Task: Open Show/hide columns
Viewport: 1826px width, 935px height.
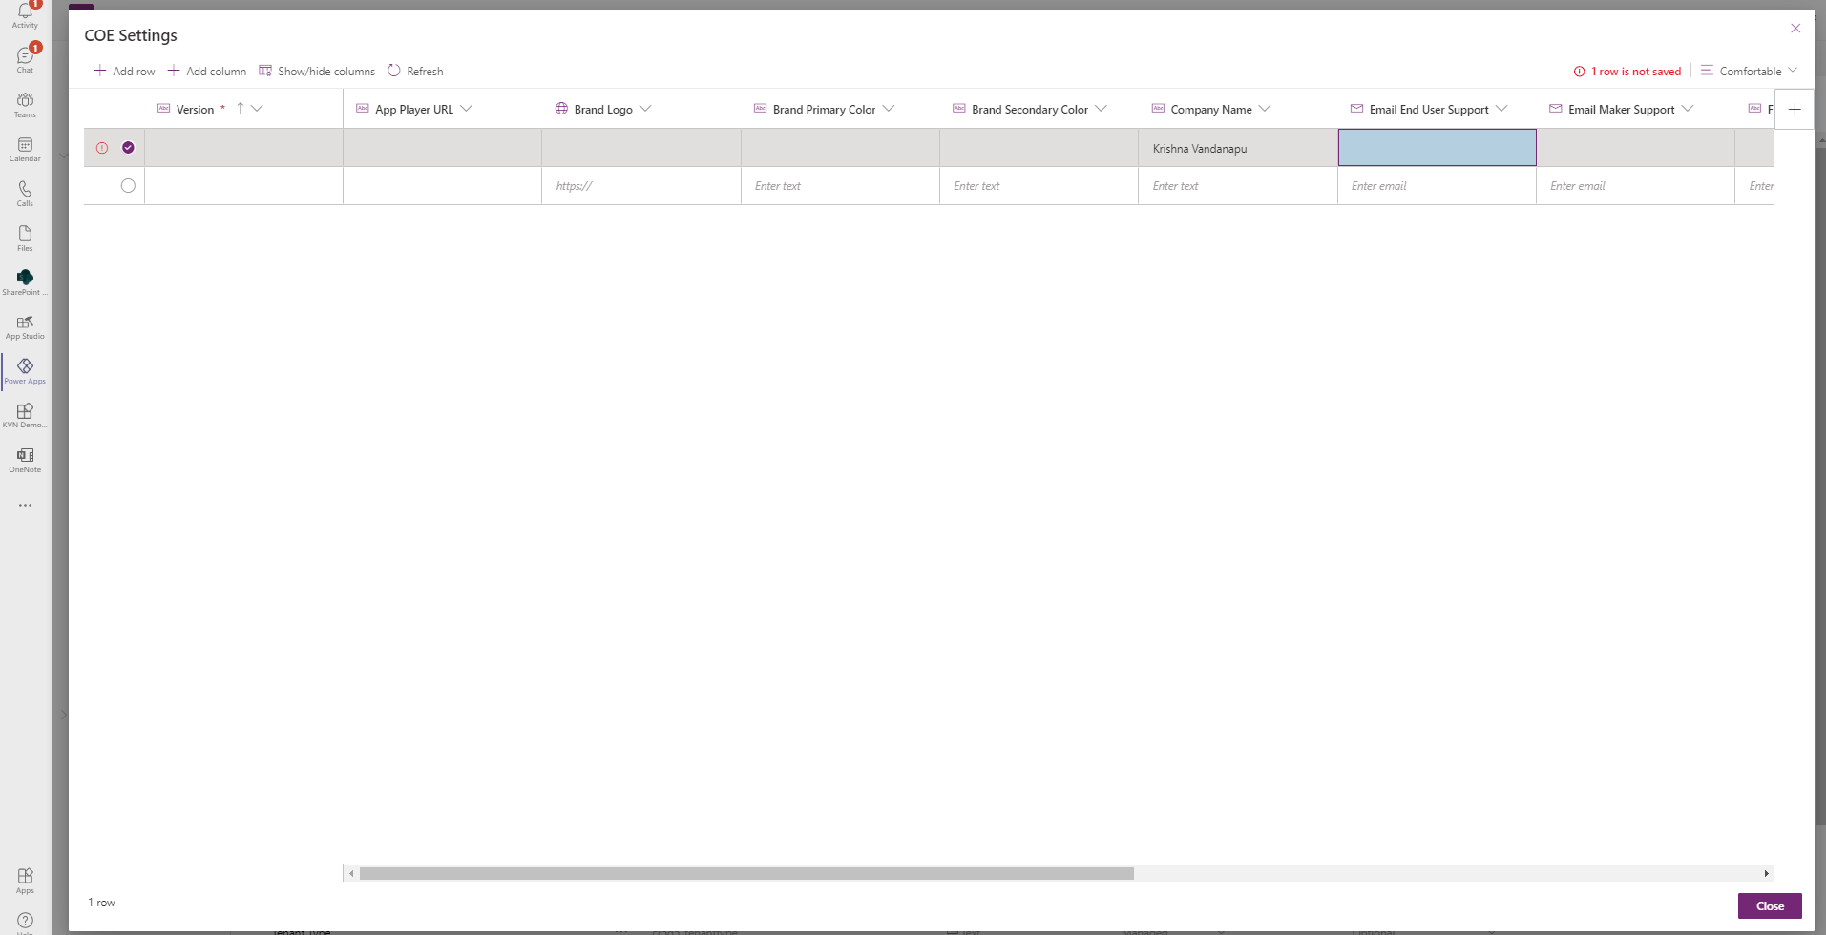Action: [317, 70]
